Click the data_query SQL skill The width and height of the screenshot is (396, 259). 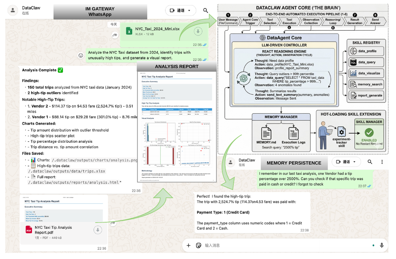[x=366, y=62]
